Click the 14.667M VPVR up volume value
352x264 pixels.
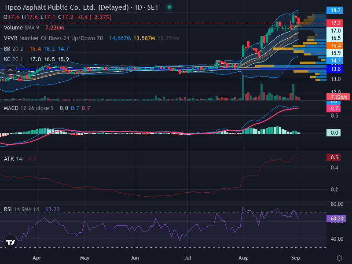(120, 38)
